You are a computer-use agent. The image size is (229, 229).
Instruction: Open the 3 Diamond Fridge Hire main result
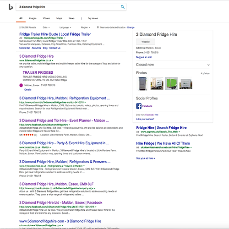(36, 56)
